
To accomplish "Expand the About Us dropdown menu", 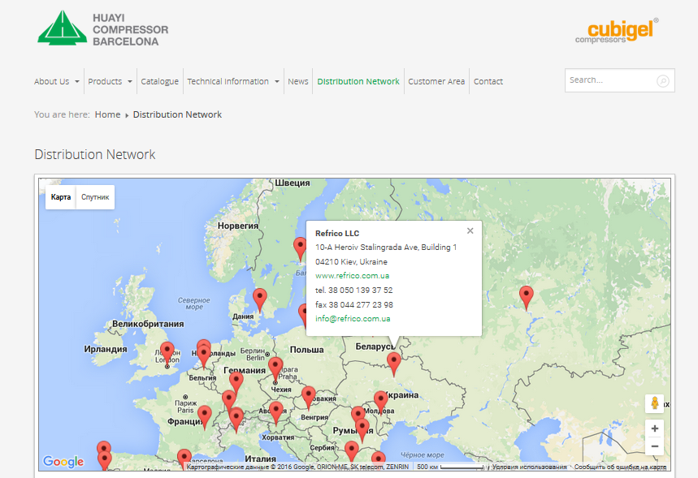I will tap(57, 81).
